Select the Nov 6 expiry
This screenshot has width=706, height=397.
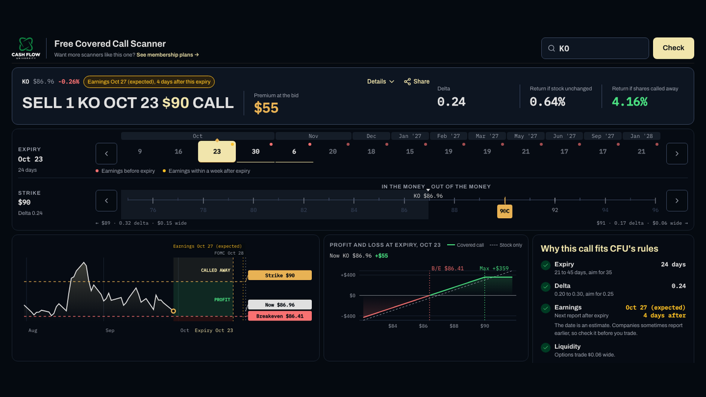click(294, 152)
